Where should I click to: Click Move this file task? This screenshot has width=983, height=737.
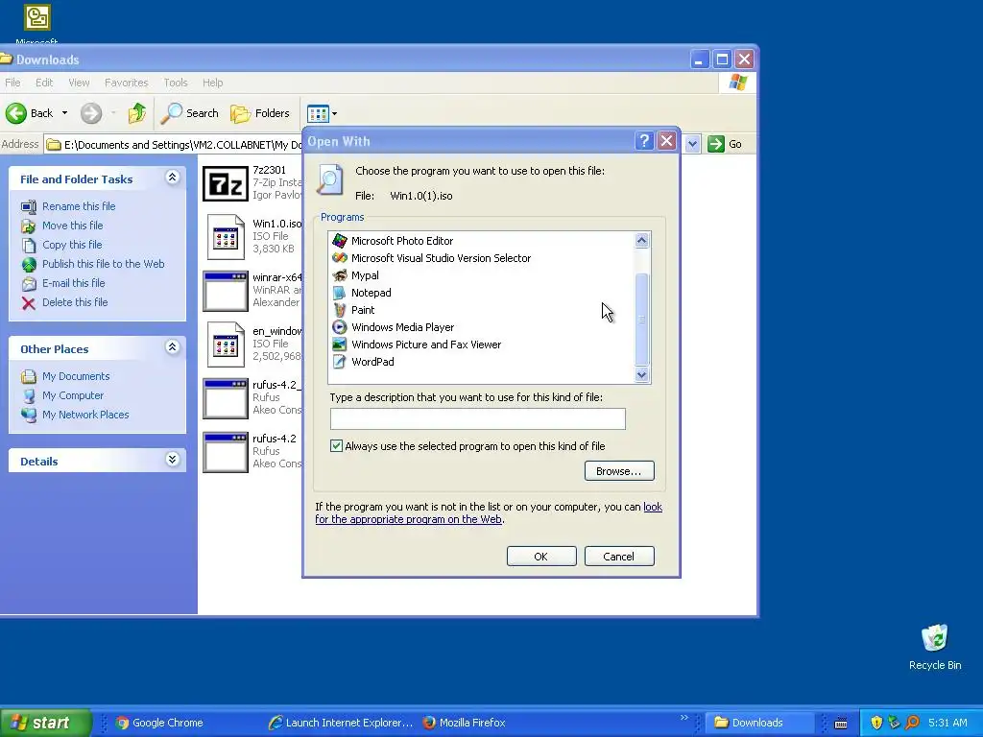coord(72,226)
